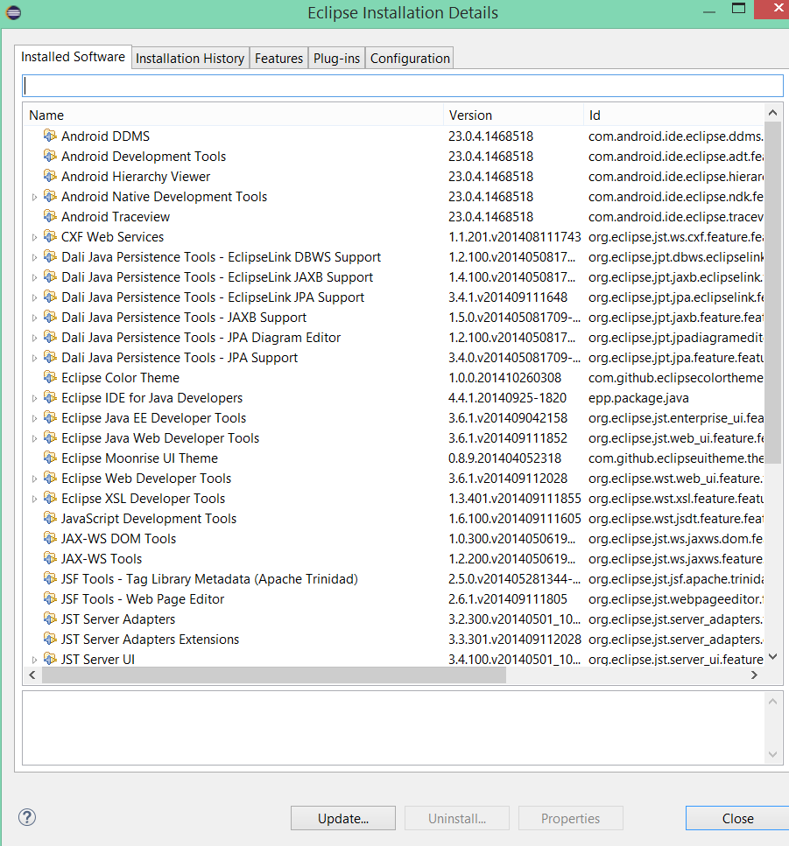
Task: Click the Eclipse IDE for Java Developers icon
Action: pos(50,398)
